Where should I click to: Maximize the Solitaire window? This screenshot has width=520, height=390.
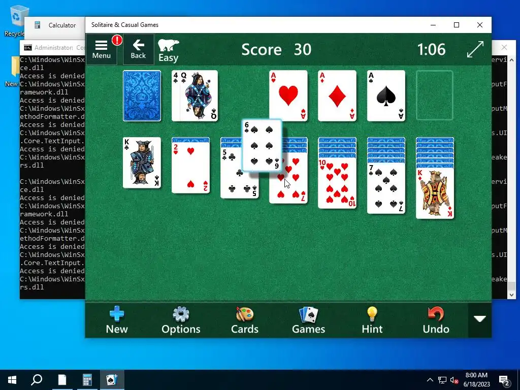tap(457, 25)
